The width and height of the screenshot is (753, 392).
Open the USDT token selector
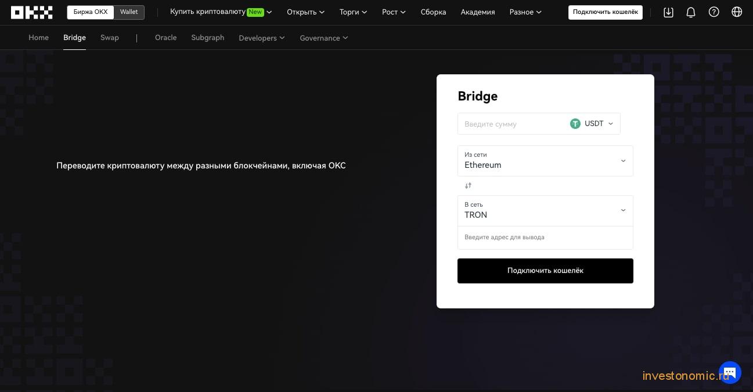click(592, 124)
